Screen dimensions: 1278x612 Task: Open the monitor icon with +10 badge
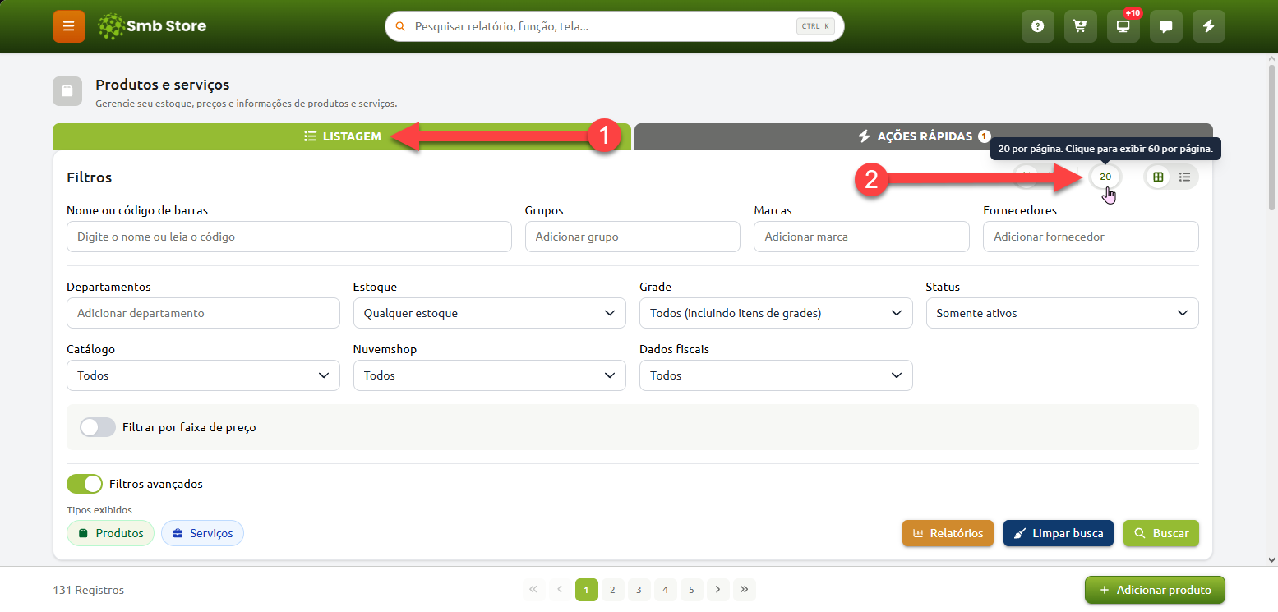[x=1123, y=26]
